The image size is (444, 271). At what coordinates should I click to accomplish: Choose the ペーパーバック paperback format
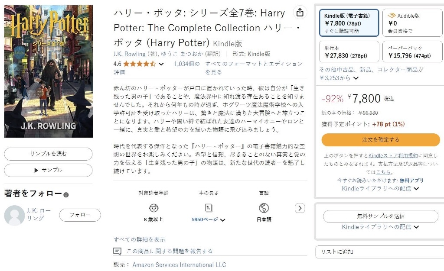411,52
